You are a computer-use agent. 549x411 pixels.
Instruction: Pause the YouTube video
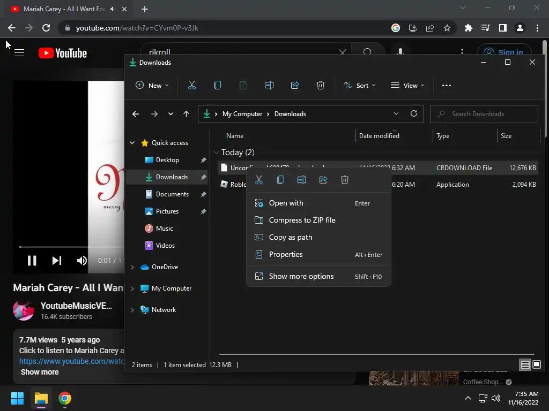[x=32, y=261]
